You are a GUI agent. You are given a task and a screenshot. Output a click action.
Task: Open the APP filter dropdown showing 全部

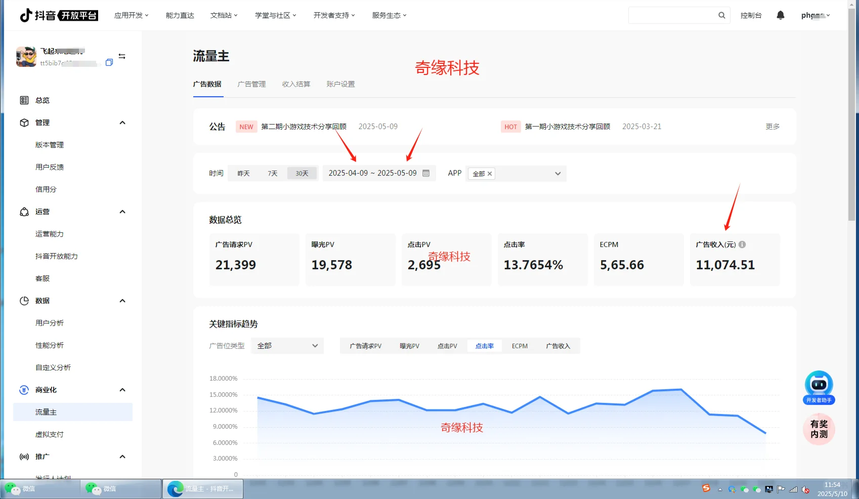[516, 173]
